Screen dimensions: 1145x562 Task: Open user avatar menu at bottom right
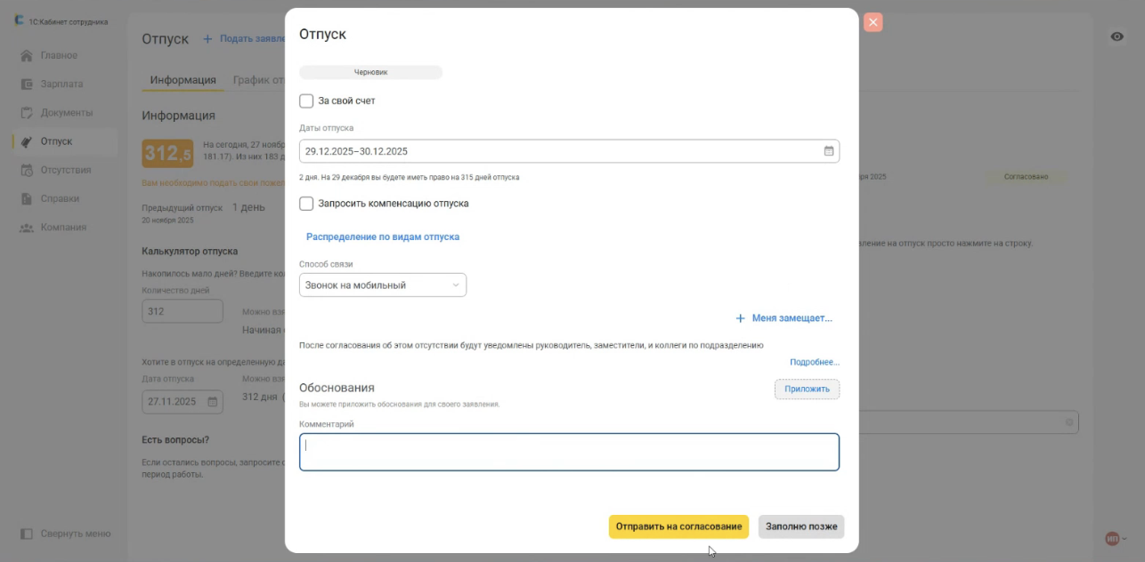coord(1113,538)
